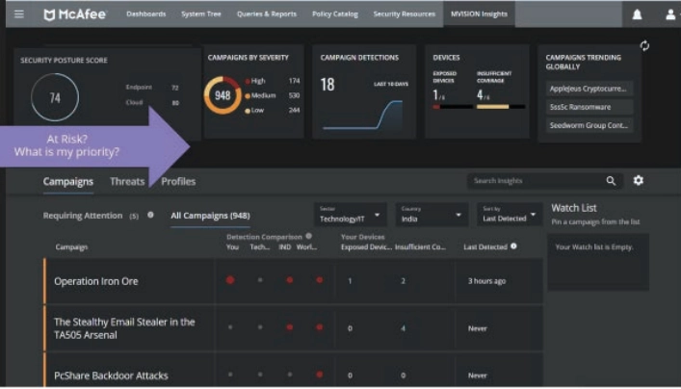This screenshot has height=389, width=681.
Task: Open Applejeus Cryptocurre... trending campaign
Action: pos(589,89)
